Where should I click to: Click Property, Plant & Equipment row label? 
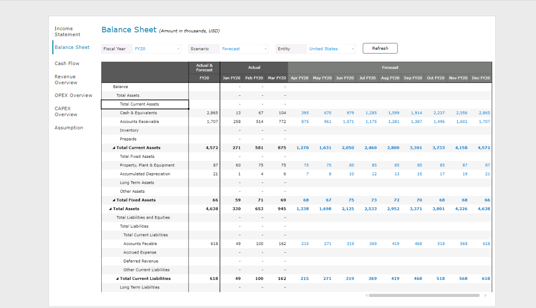[147, 165]
